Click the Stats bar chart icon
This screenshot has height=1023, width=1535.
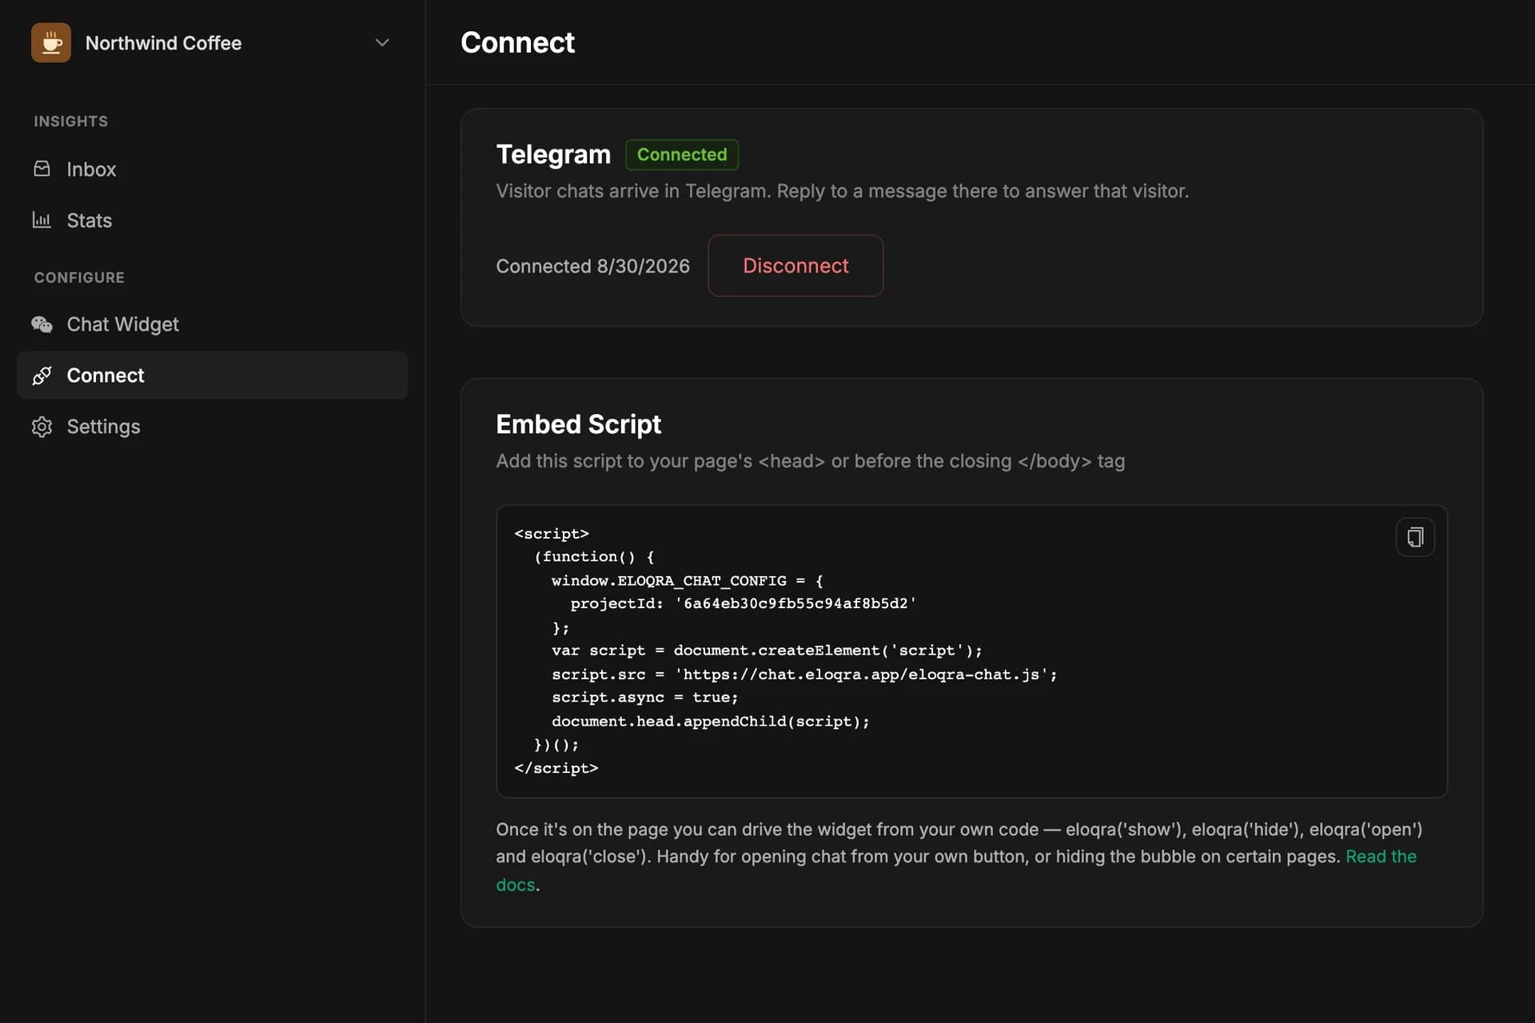42,220
